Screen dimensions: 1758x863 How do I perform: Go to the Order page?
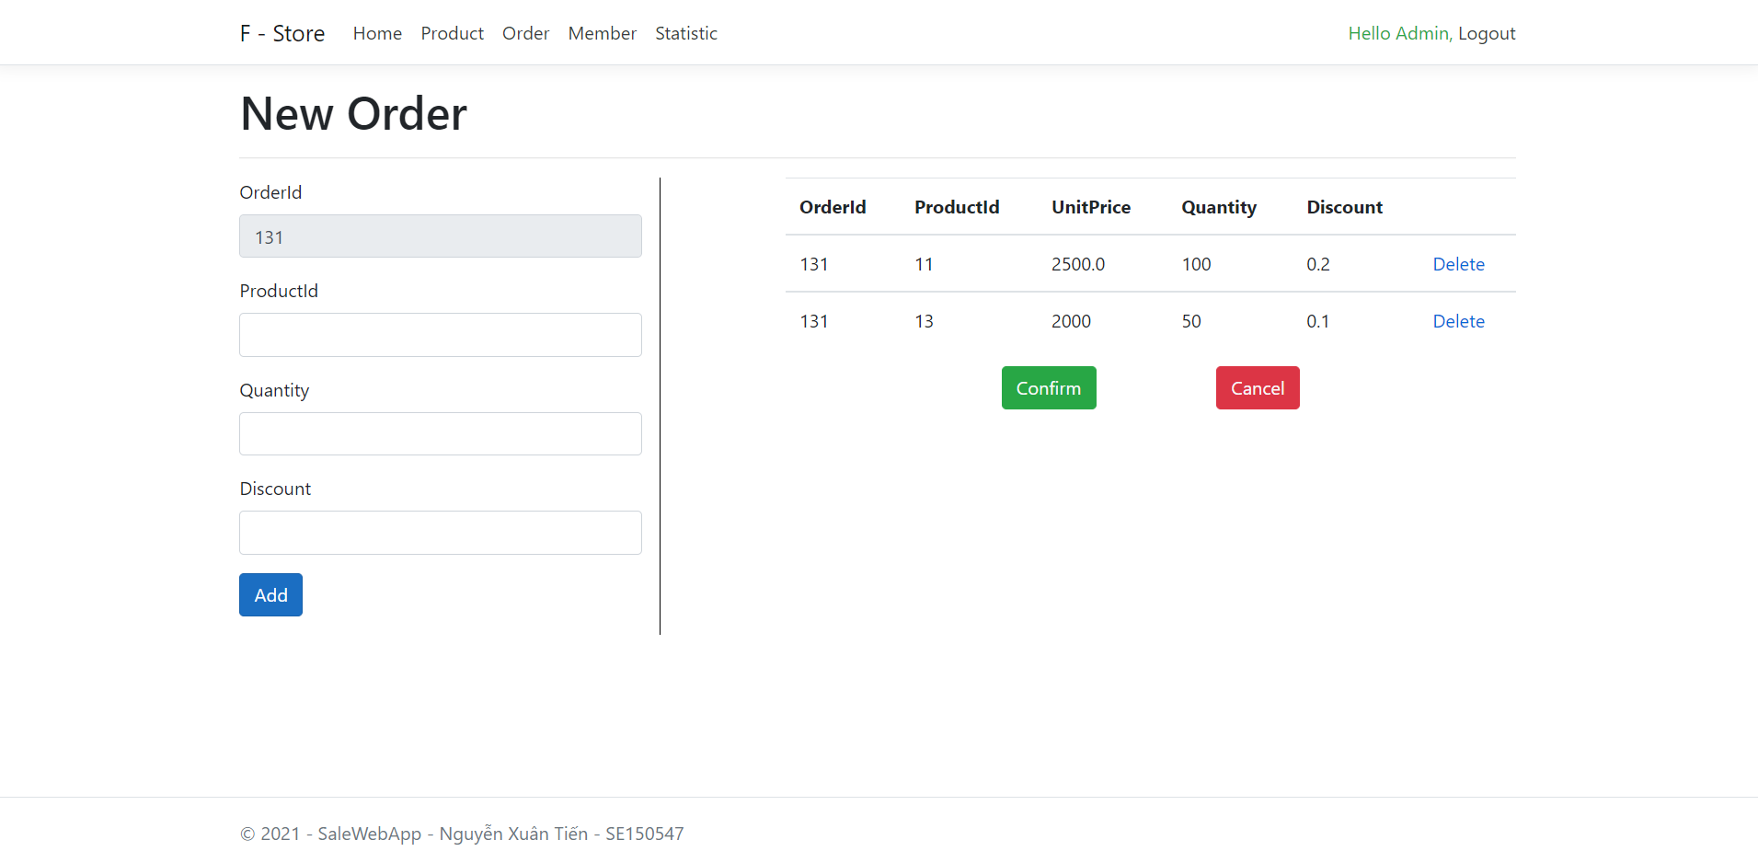525,33
